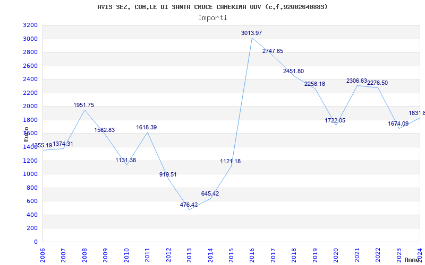This screenshot has width=425, height=265.
Task: Click the 2200 value on Euro axis
Action: pyautogui.click(x=30, y=93)
